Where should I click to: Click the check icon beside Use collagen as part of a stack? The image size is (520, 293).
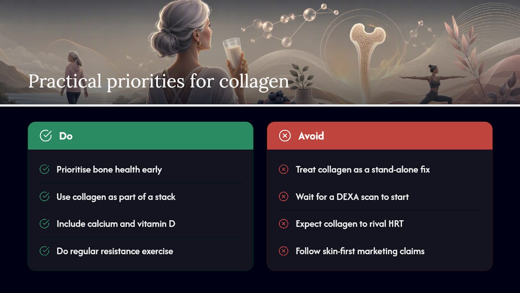click(44, 197)
